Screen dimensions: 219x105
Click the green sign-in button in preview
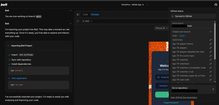[x=162, y=94]
